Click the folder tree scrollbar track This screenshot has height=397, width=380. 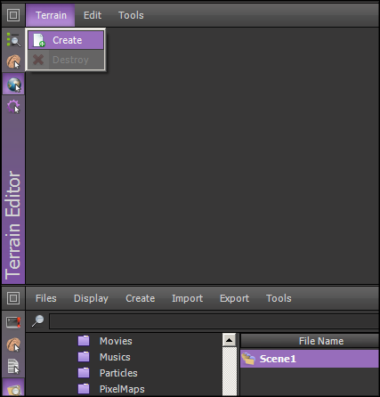click(230, 371)
